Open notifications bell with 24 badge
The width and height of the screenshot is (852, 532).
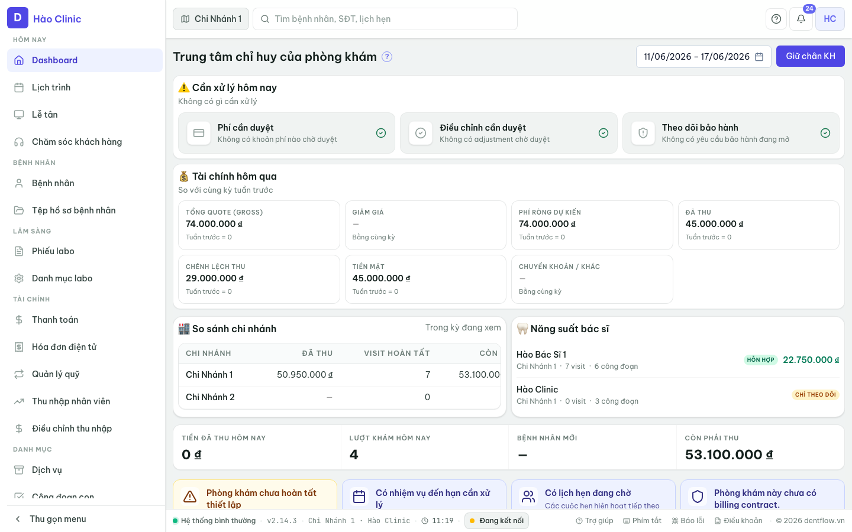click(801, 19)
